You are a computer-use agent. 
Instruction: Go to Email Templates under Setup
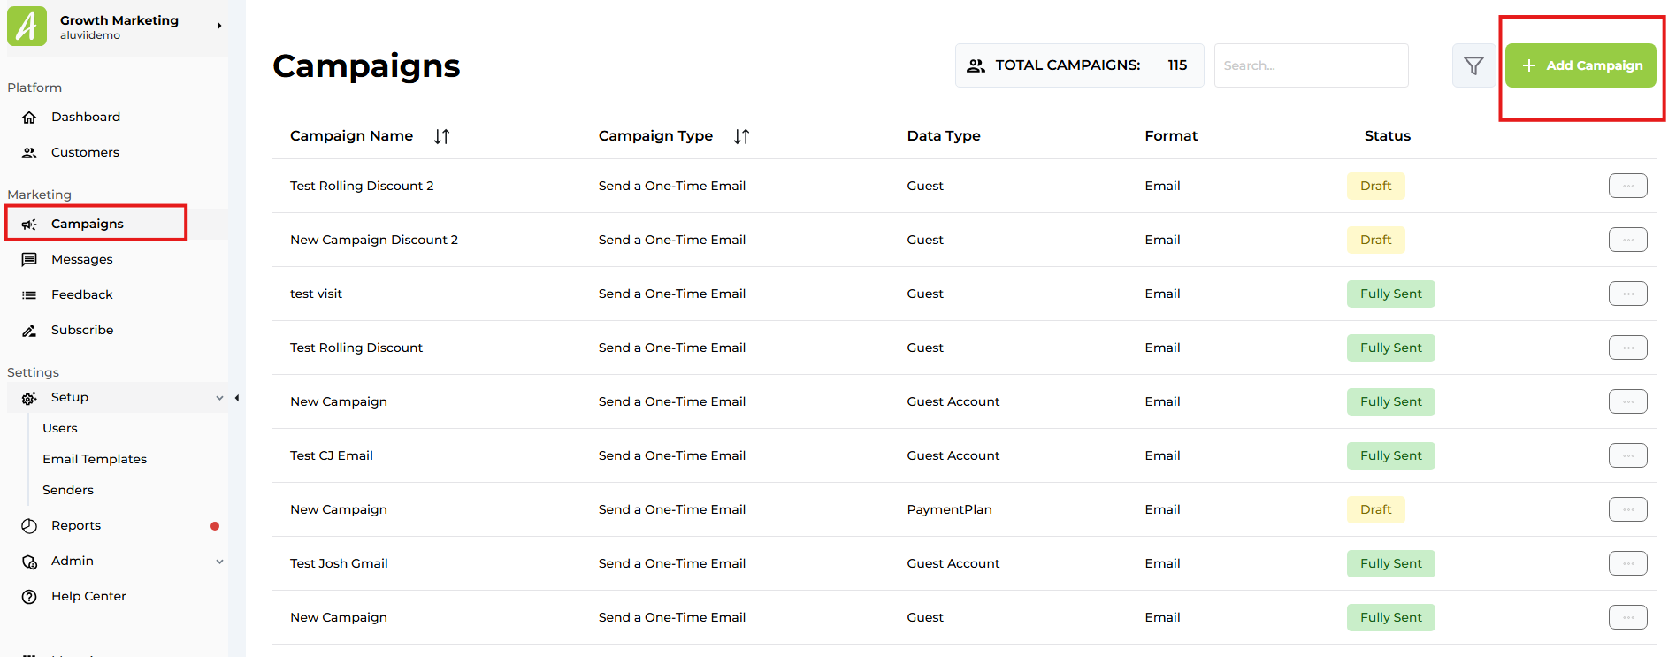pos(95,459)
